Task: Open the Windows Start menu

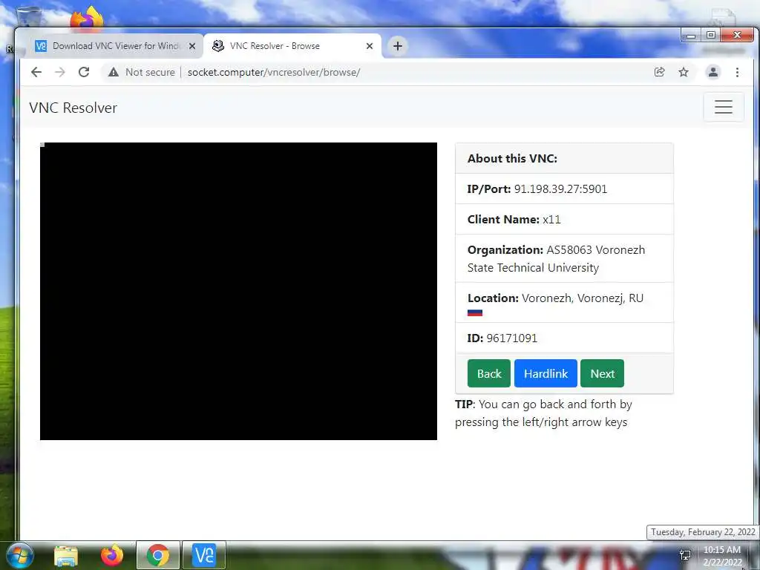Action: click(x=19, y=555)
